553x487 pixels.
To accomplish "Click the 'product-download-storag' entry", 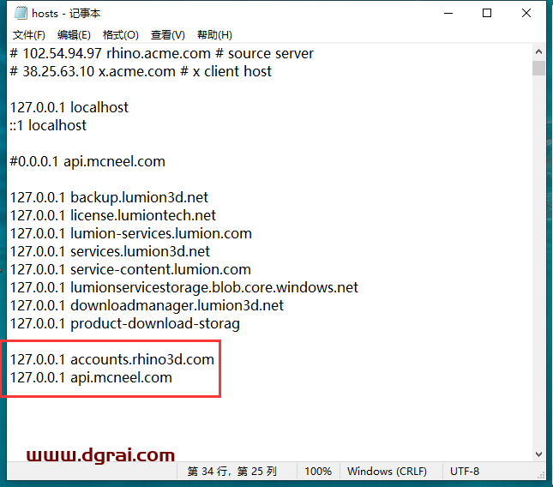I will (155, 324).
